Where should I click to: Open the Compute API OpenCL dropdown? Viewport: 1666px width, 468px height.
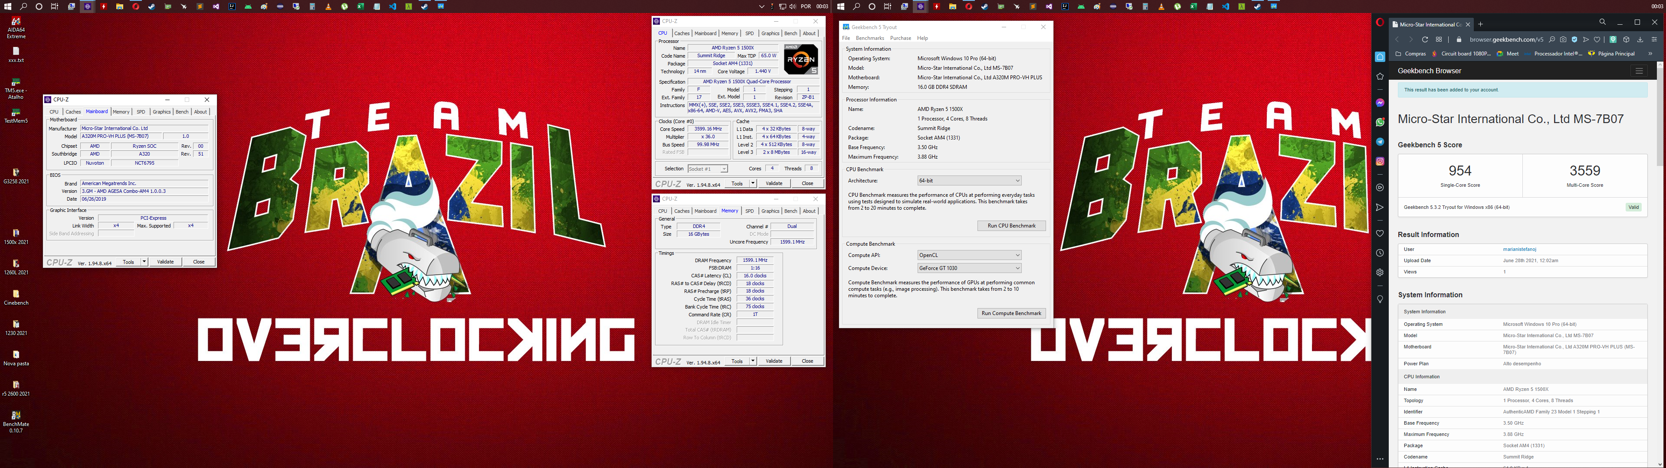pos(969,255)
